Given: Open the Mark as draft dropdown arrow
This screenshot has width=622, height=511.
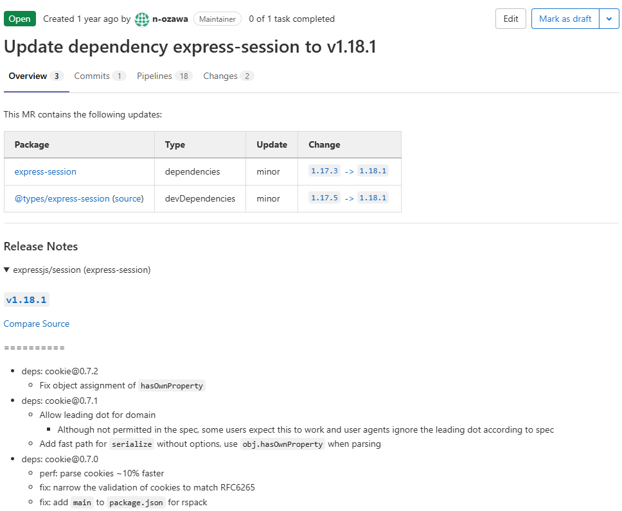Looking at the screenshot, I should pyautogui.click(x=609, y=19).
